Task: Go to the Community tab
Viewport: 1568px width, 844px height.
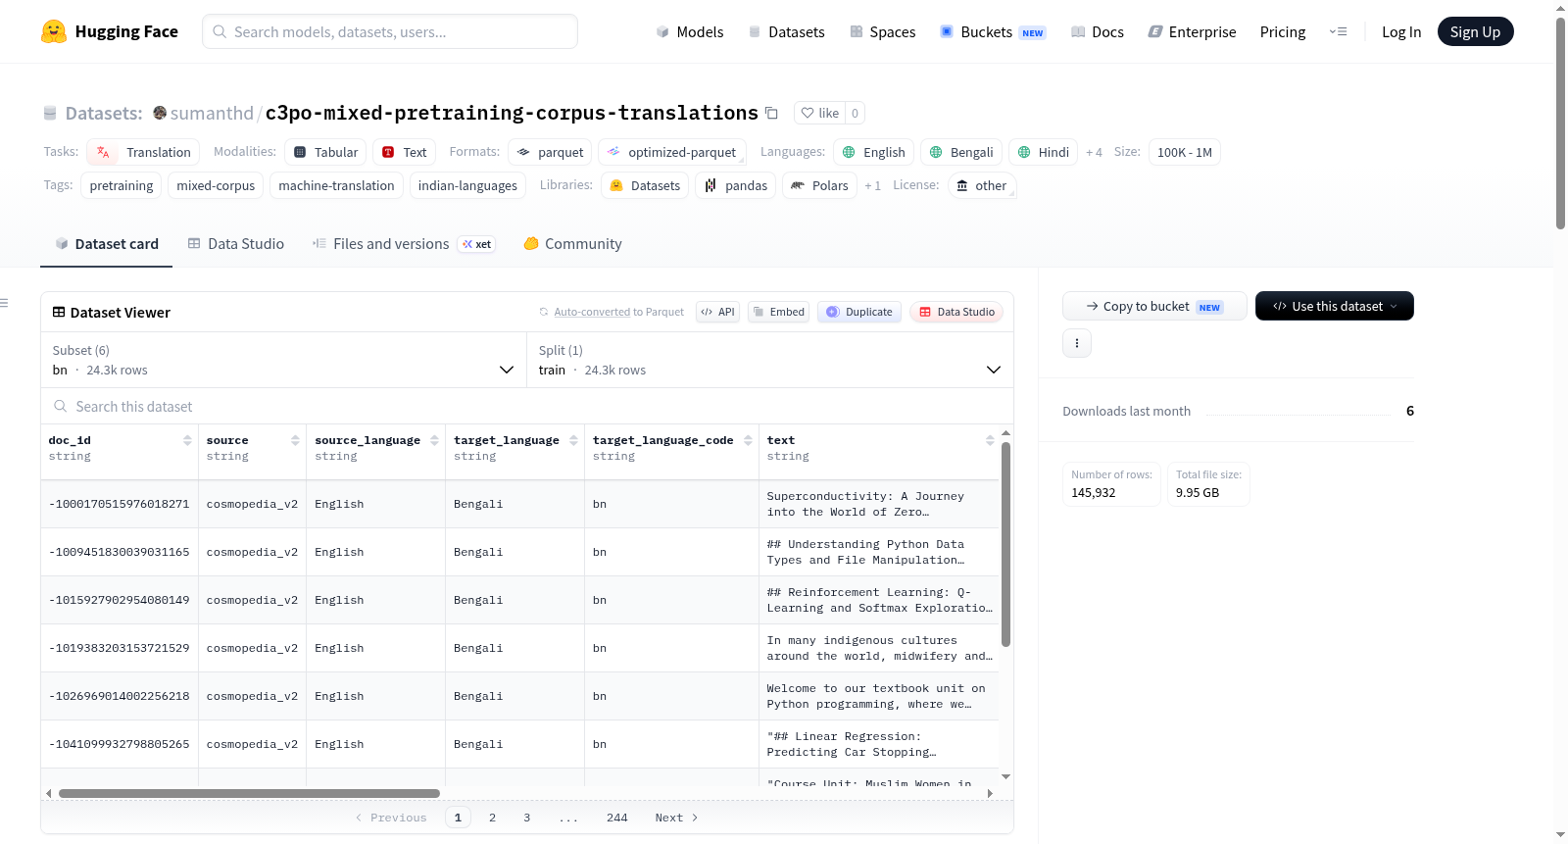Action: (572, 244)
